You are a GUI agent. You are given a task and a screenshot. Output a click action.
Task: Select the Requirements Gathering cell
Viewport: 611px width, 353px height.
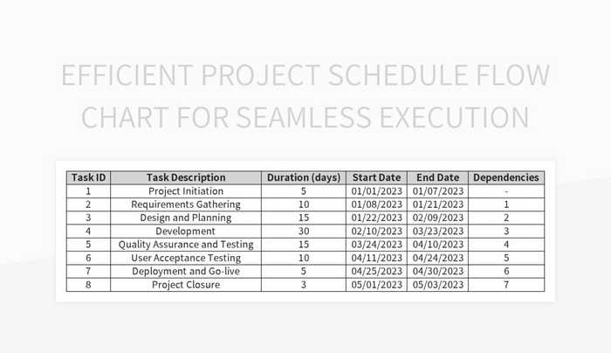[x=186, y=204]
